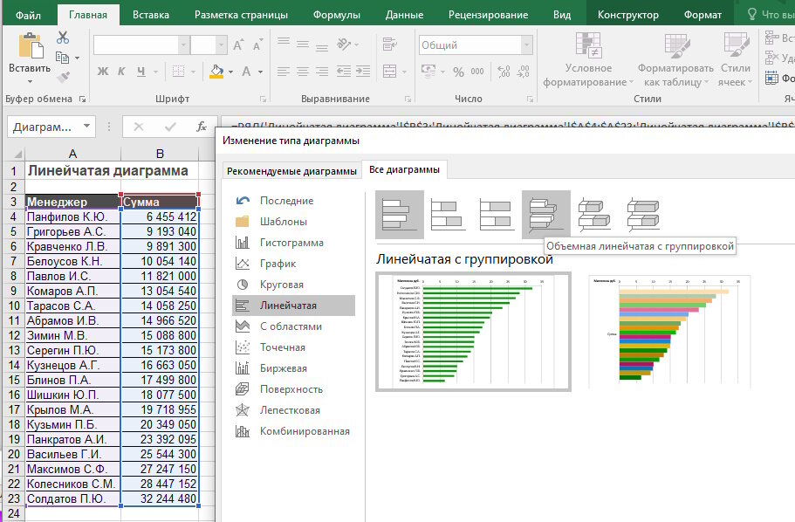Click the Paste (Вставить) clipboard icon
This screenshot has height=522, width=795.
coord(31,46)
